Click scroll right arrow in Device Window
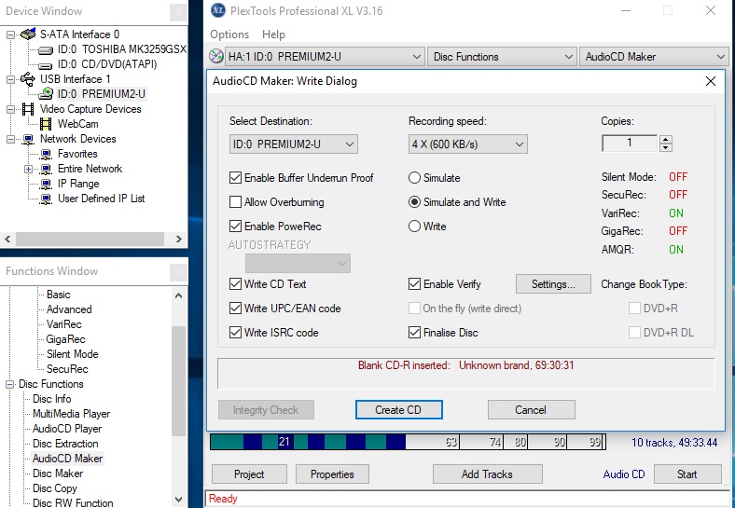The image size is (735, 508). [178, 239]
